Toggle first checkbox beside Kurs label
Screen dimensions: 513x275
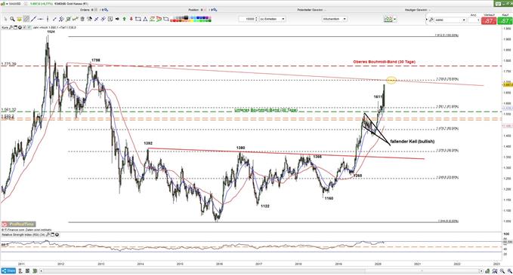coord(24,28)
